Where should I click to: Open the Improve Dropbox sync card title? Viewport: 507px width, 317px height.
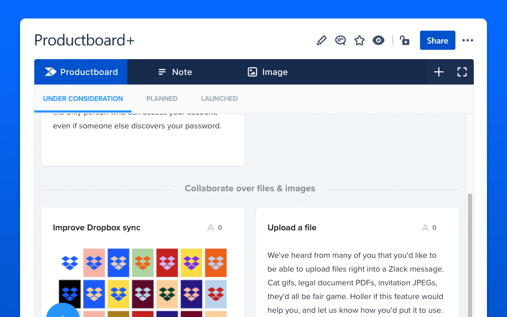pos(97,228)
